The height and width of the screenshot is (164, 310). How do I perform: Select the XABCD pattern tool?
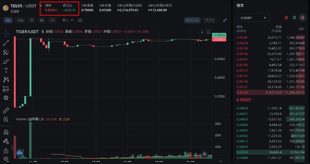click(6, 80)
